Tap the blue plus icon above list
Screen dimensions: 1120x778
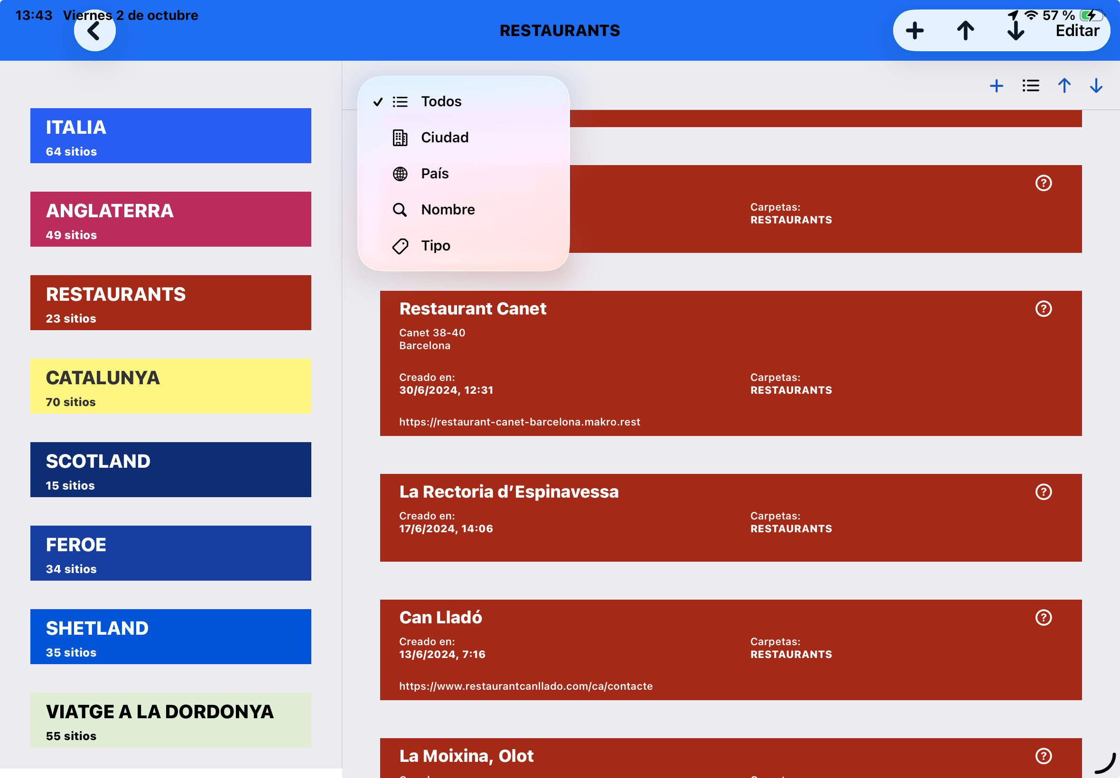click(x=997, y=86)
